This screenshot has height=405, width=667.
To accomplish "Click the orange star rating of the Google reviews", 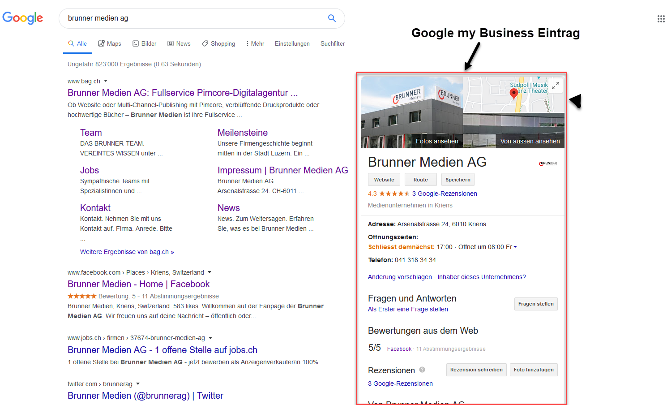I will pyautogui.click(x=394, y=194).
